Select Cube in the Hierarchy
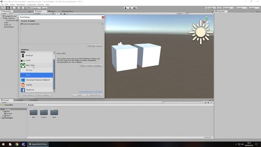This screenshot has width=261, height=147. (6, 22)
